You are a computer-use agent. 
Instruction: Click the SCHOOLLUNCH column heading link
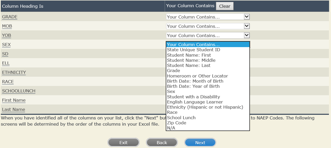coord(19,91)
